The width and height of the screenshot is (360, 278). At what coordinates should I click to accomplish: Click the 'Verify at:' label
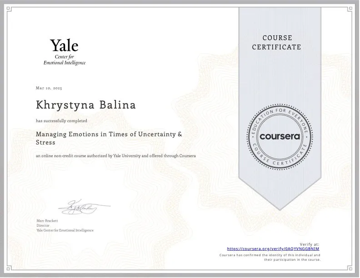[309, 244]
